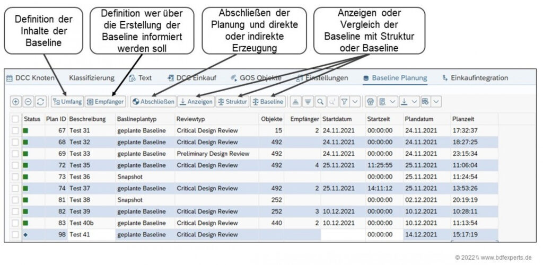
Task: Click the Planzeit column header
Action: coord(474,119)
